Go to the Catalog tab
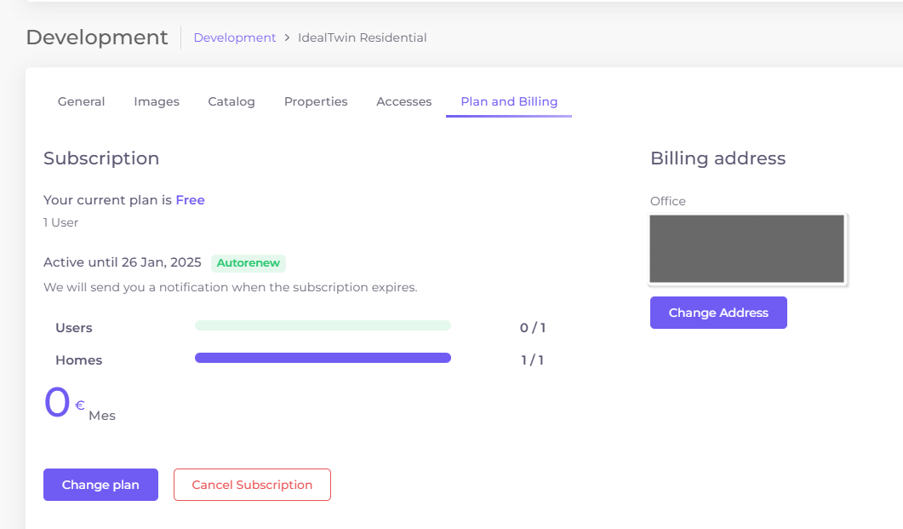 pyautogui.click(x=231, y=101)
